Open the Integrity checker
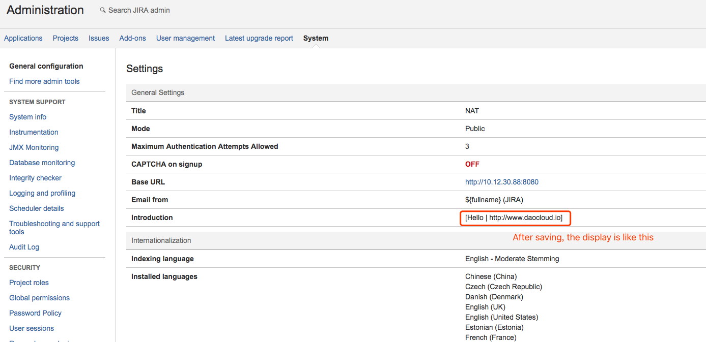This screenshot has width=706, height=342. (36, 178)
